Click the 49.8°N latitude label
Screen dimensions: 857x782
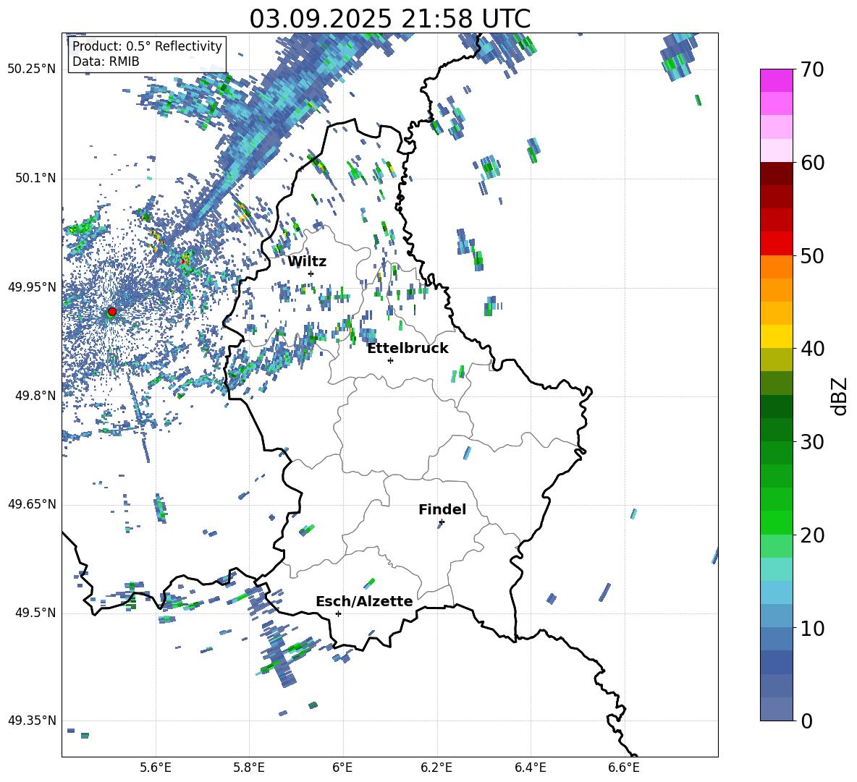[35, 396]
